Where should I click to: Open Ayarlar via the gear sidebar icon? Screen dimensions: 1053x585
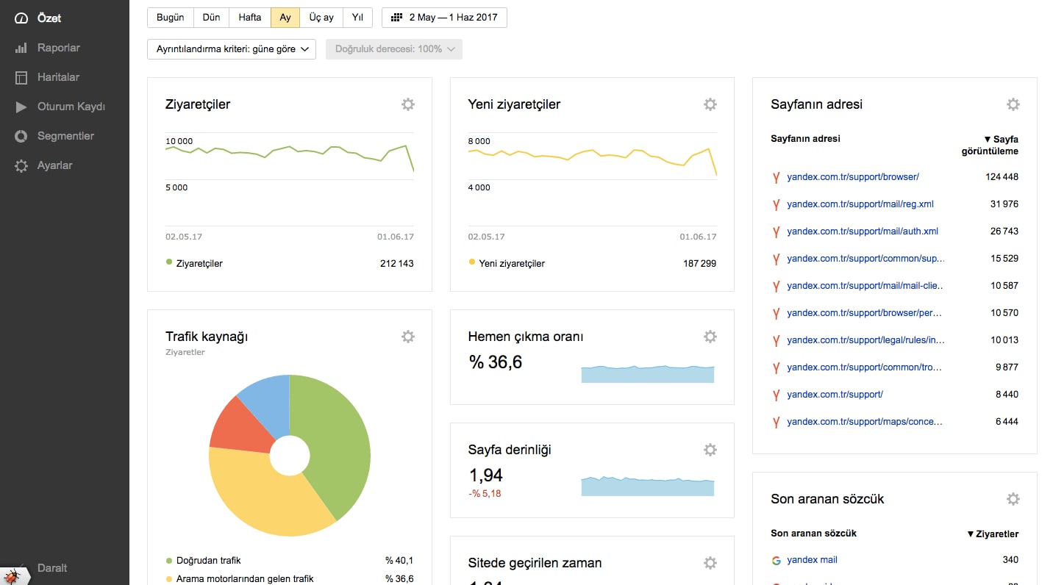20,165
